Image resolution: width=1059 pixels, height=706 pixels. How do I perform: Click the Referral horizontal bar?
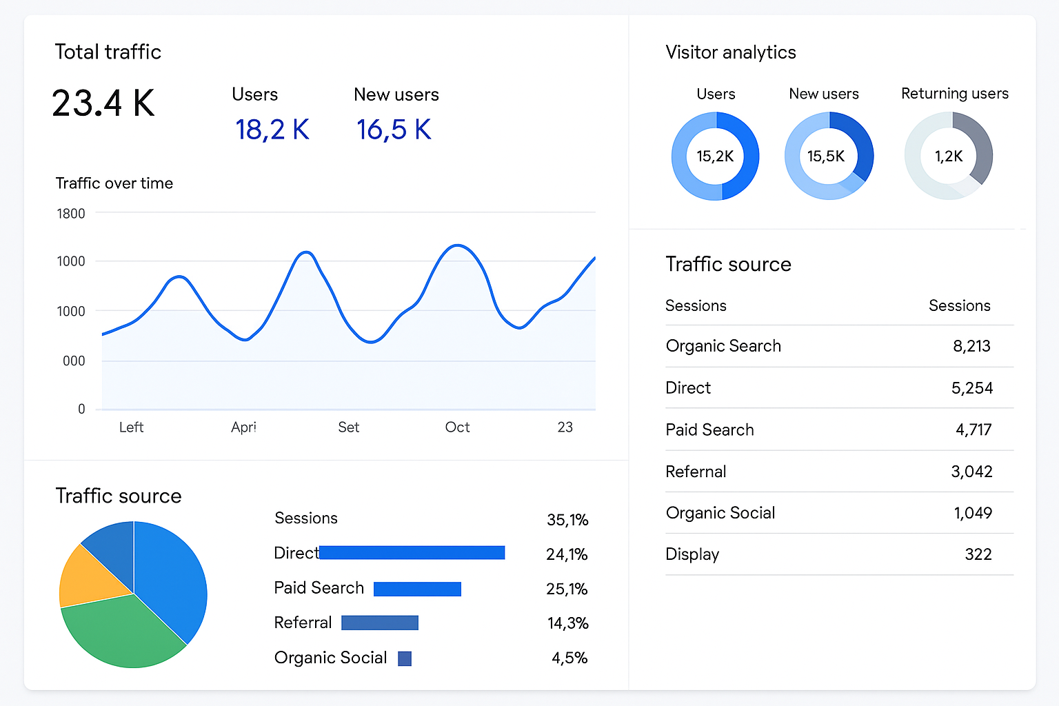pyautogui.click(x=380, y=623)
